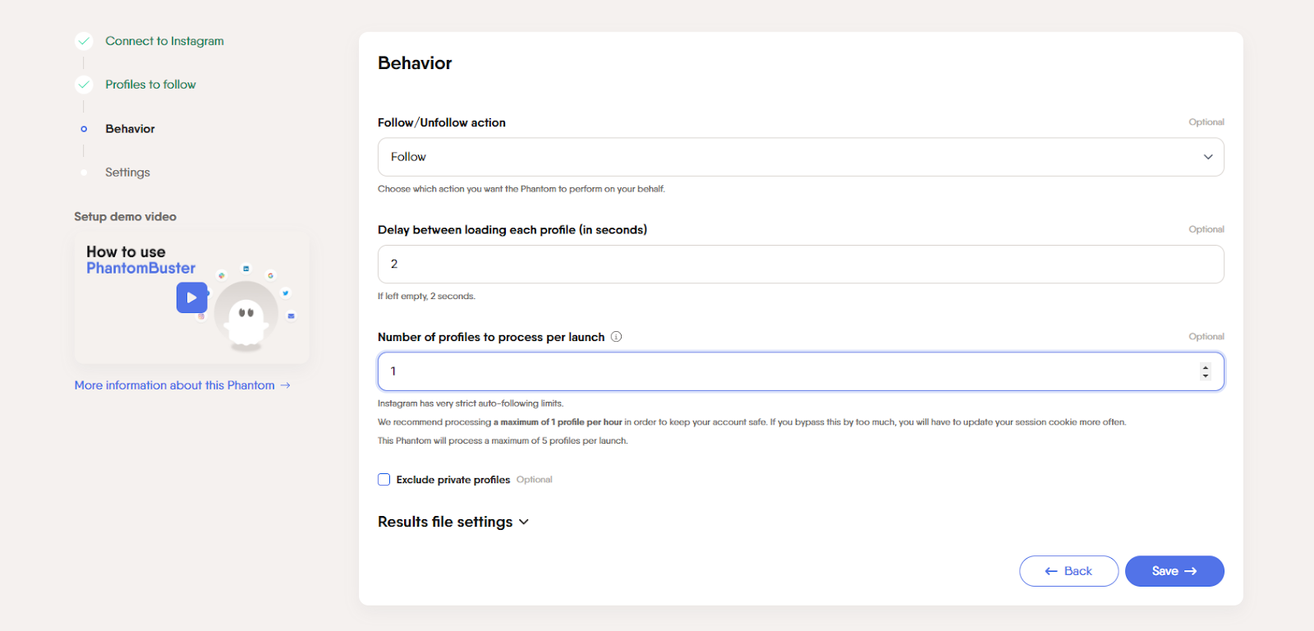The image size is (1314, 631).
Task: Click the delay between loading profiles input
Action: click(x=800, y=265)
